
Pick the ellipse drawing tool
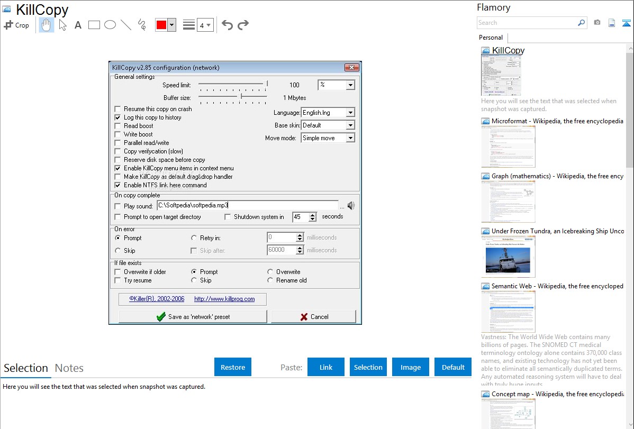pyautogui.click(x=110, y=25)
